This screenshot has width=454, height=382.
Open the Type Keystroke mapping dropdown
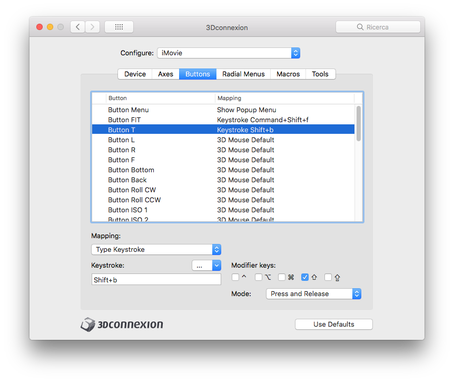click(x=156, y=250)
